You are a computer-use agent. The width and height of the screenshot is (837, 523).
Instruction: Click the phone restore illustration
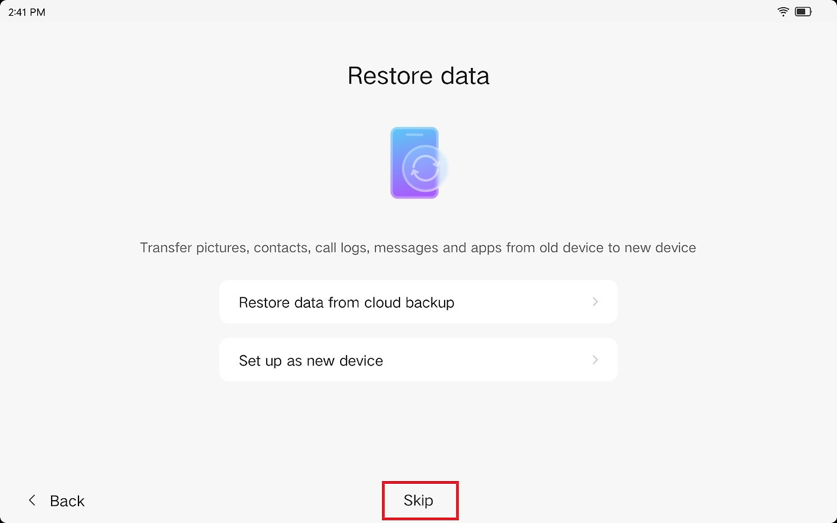click(418, 163)
